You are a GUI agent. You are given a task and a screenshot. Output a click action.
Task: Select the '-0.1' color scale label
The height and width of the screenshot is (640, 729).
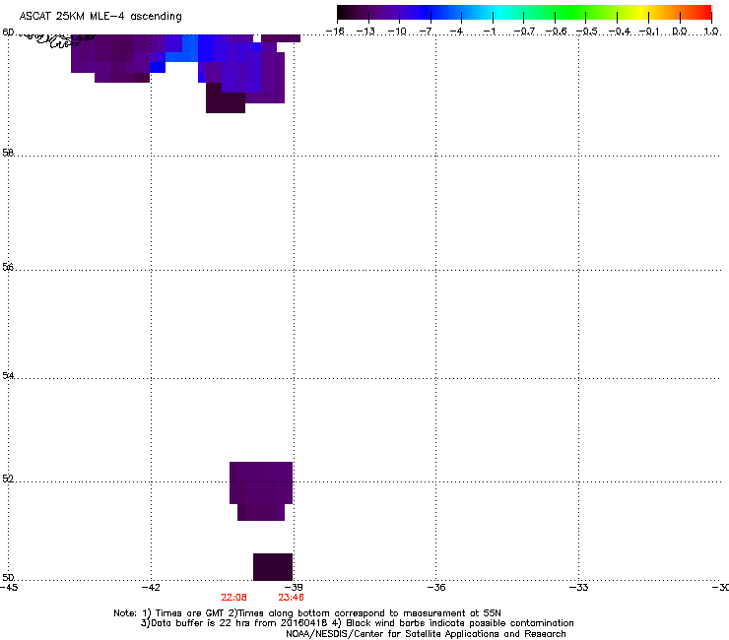tap(649, 32)
